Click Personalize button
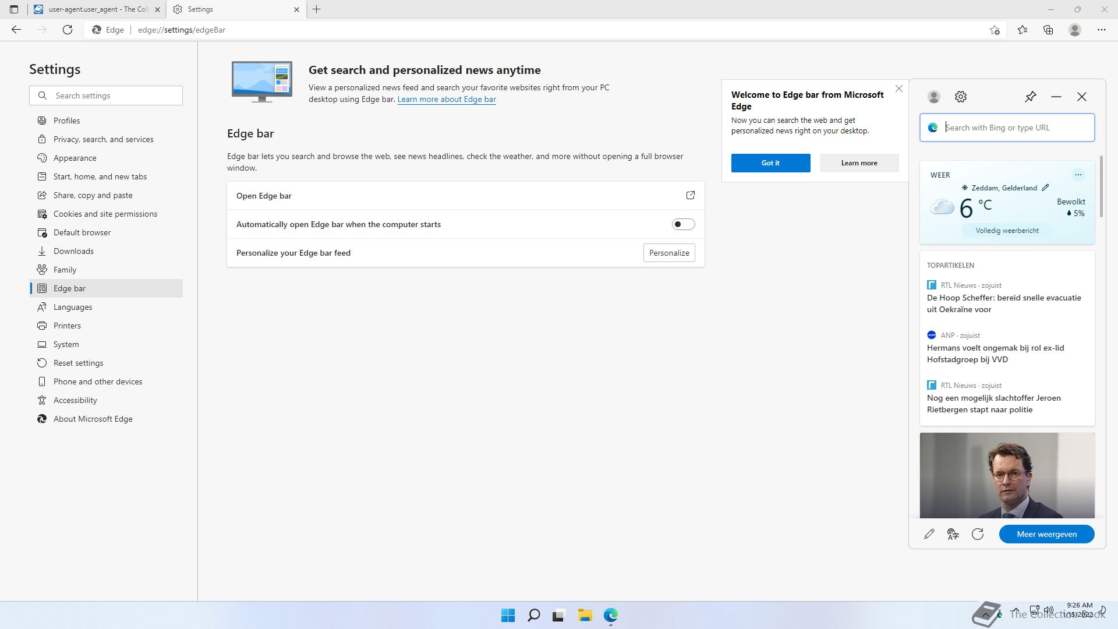Image resolution: width=1118 pixels, height=629 pixels. point(669,253)
